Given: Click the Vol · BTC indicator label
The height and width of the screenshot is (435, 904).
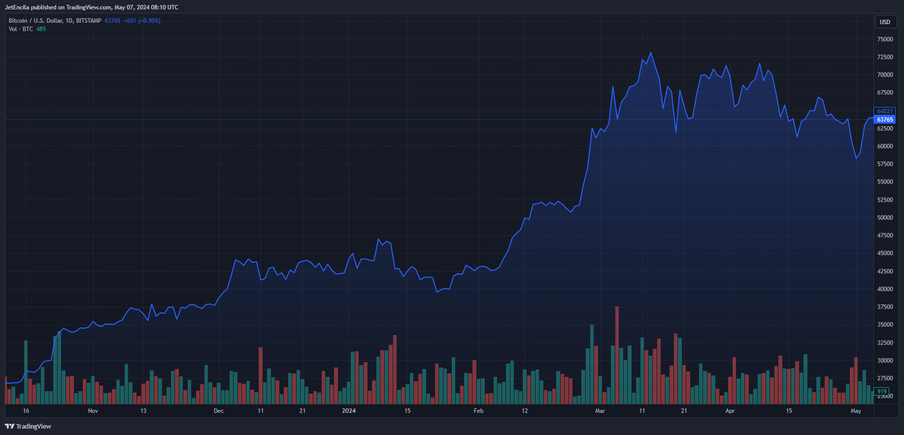Looking at the screenshot, I should [x=21, y=29].
